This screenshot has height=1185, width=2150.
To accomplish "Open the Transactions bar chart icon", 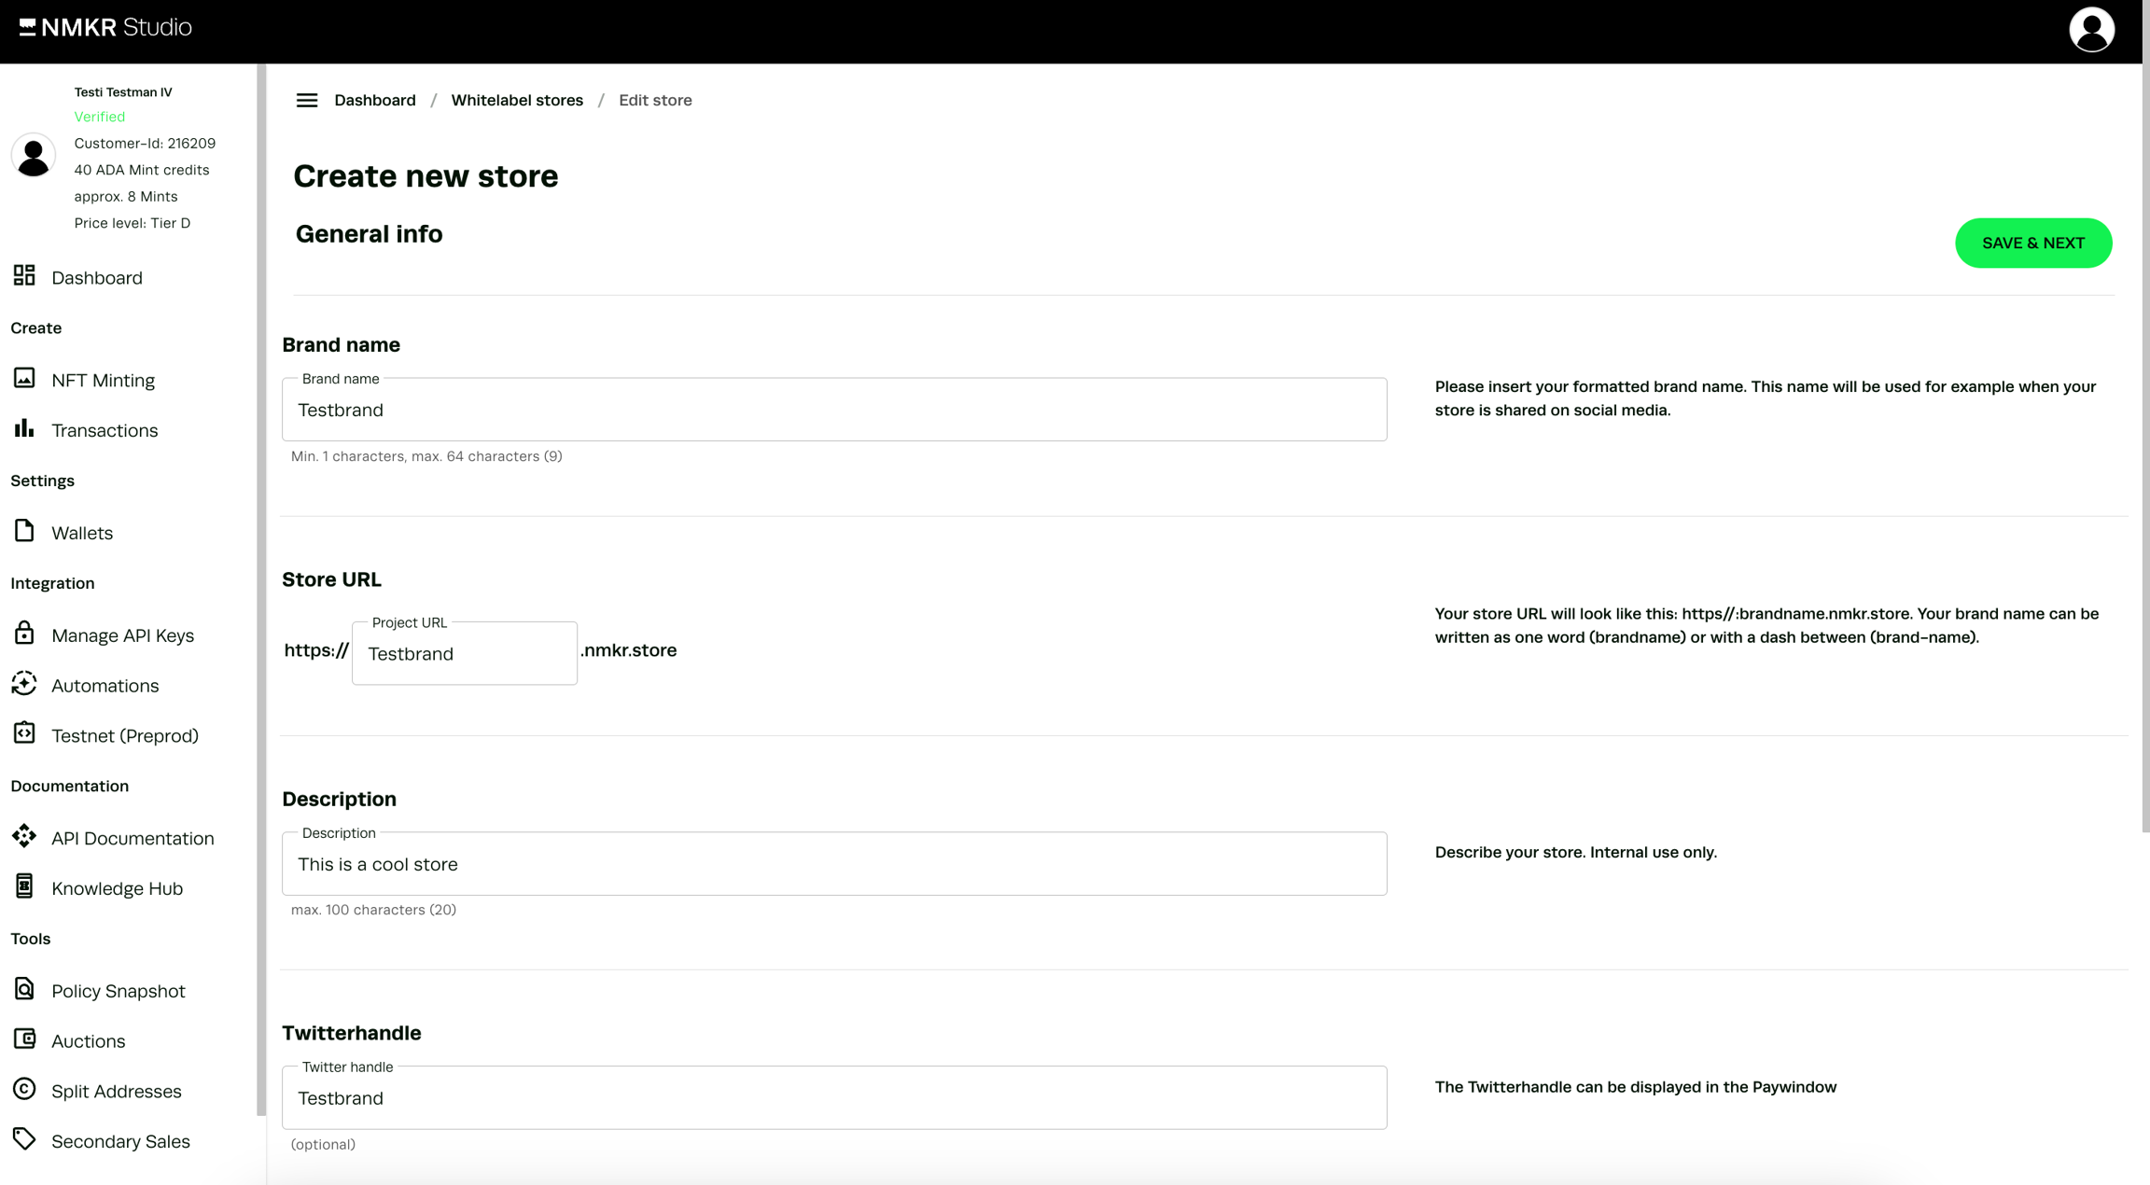I will pyautogui.click(x=24, y=428).
